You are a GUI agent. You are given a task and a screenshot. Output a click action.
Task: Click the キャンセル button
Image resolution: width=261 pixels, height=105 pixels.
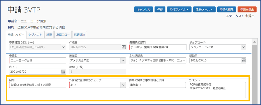click(144, 9)
